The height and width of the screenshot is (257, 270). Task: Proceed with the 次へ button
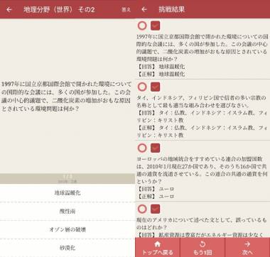coord(247,248)
